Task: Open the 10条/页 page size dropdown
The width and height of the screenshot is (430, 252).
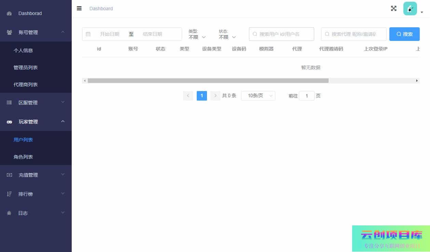Action: click(x=258, y=96)
